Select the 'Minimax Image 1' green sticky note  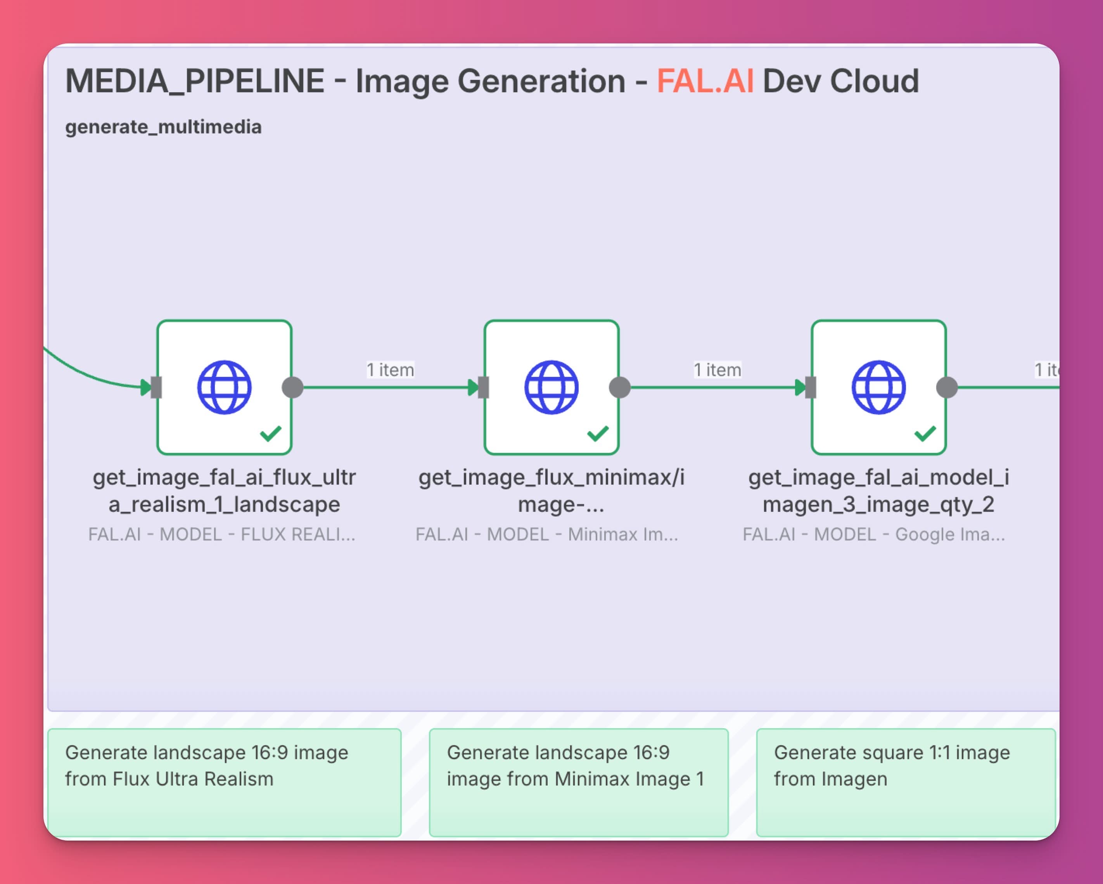pyautogui.click(x=579, y=783)
